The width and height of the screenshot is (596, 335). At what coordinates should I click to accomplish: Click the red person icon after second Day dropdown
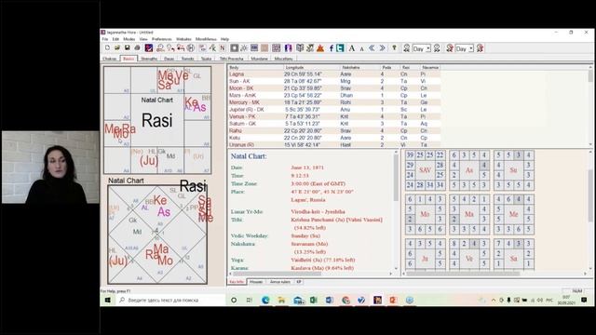pos(480,47)
